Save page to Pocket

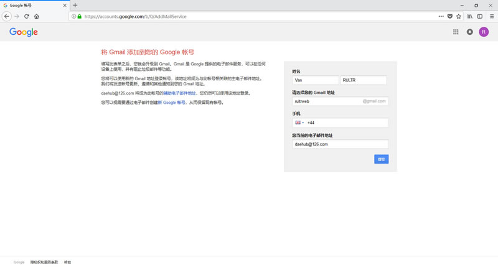click(x=449, y=16)
